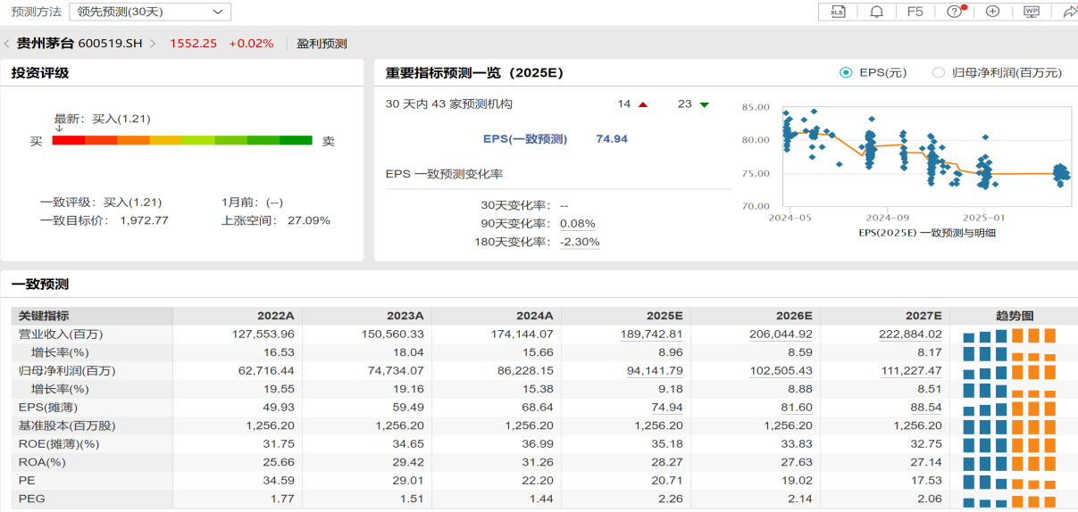Select the EPS(元) radio button

[x=846, y=73]
